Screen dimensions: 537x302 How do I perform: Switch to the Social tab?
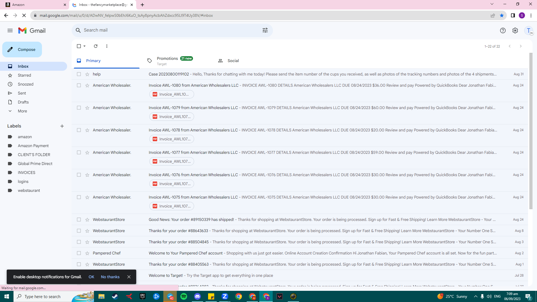click(x=248, y=61)
